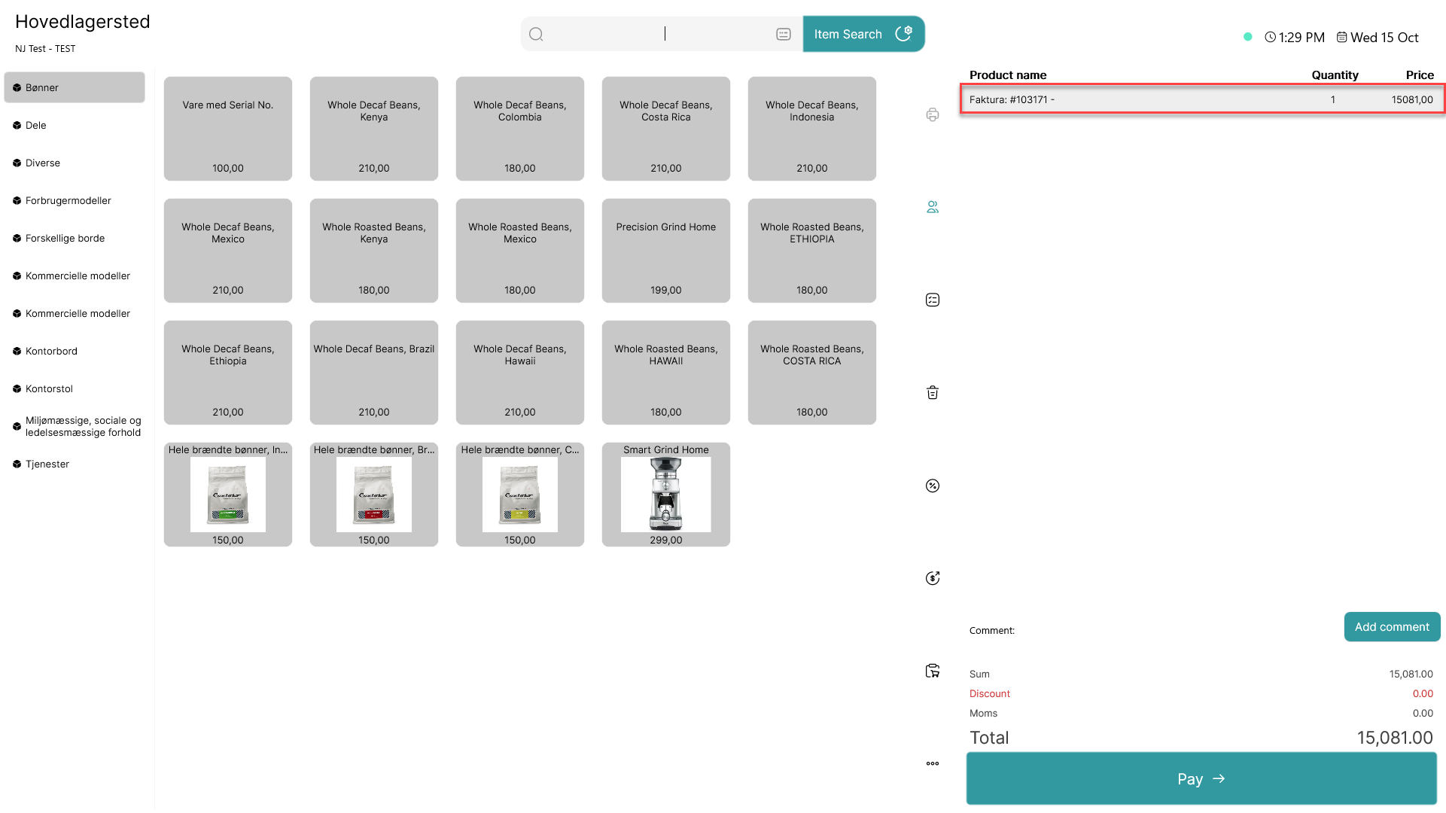
Task: Click Add comment button
Action: tap(1392, 626)
